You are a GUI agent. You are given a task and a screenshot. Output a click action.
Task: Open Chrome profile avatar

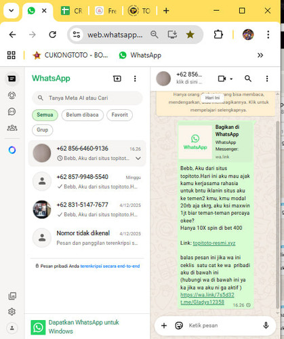248,35
